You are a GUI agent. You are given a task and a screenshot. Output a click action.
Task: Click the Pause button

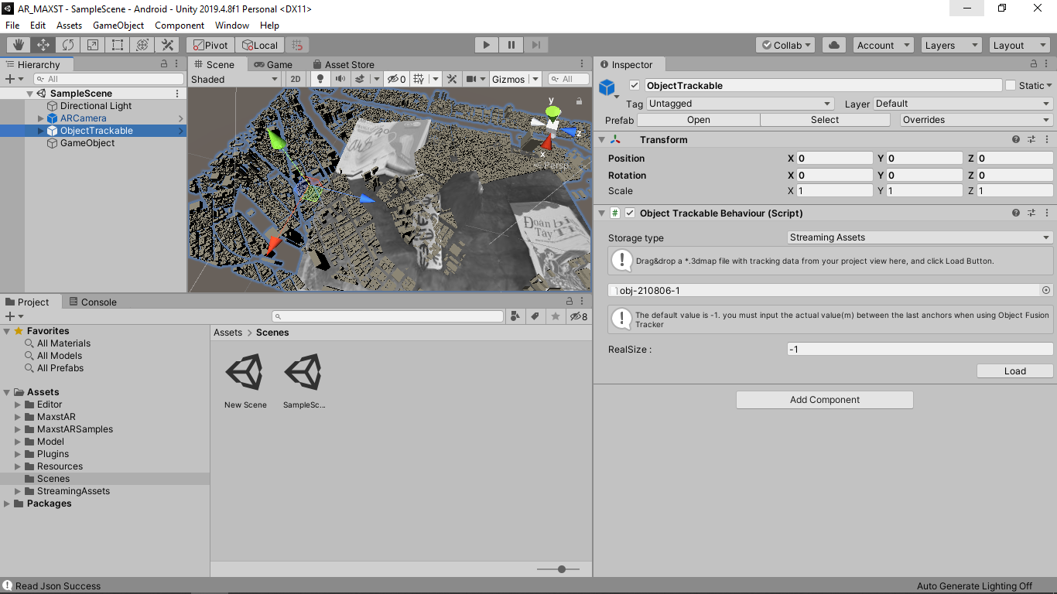click(x=511, y=45)
